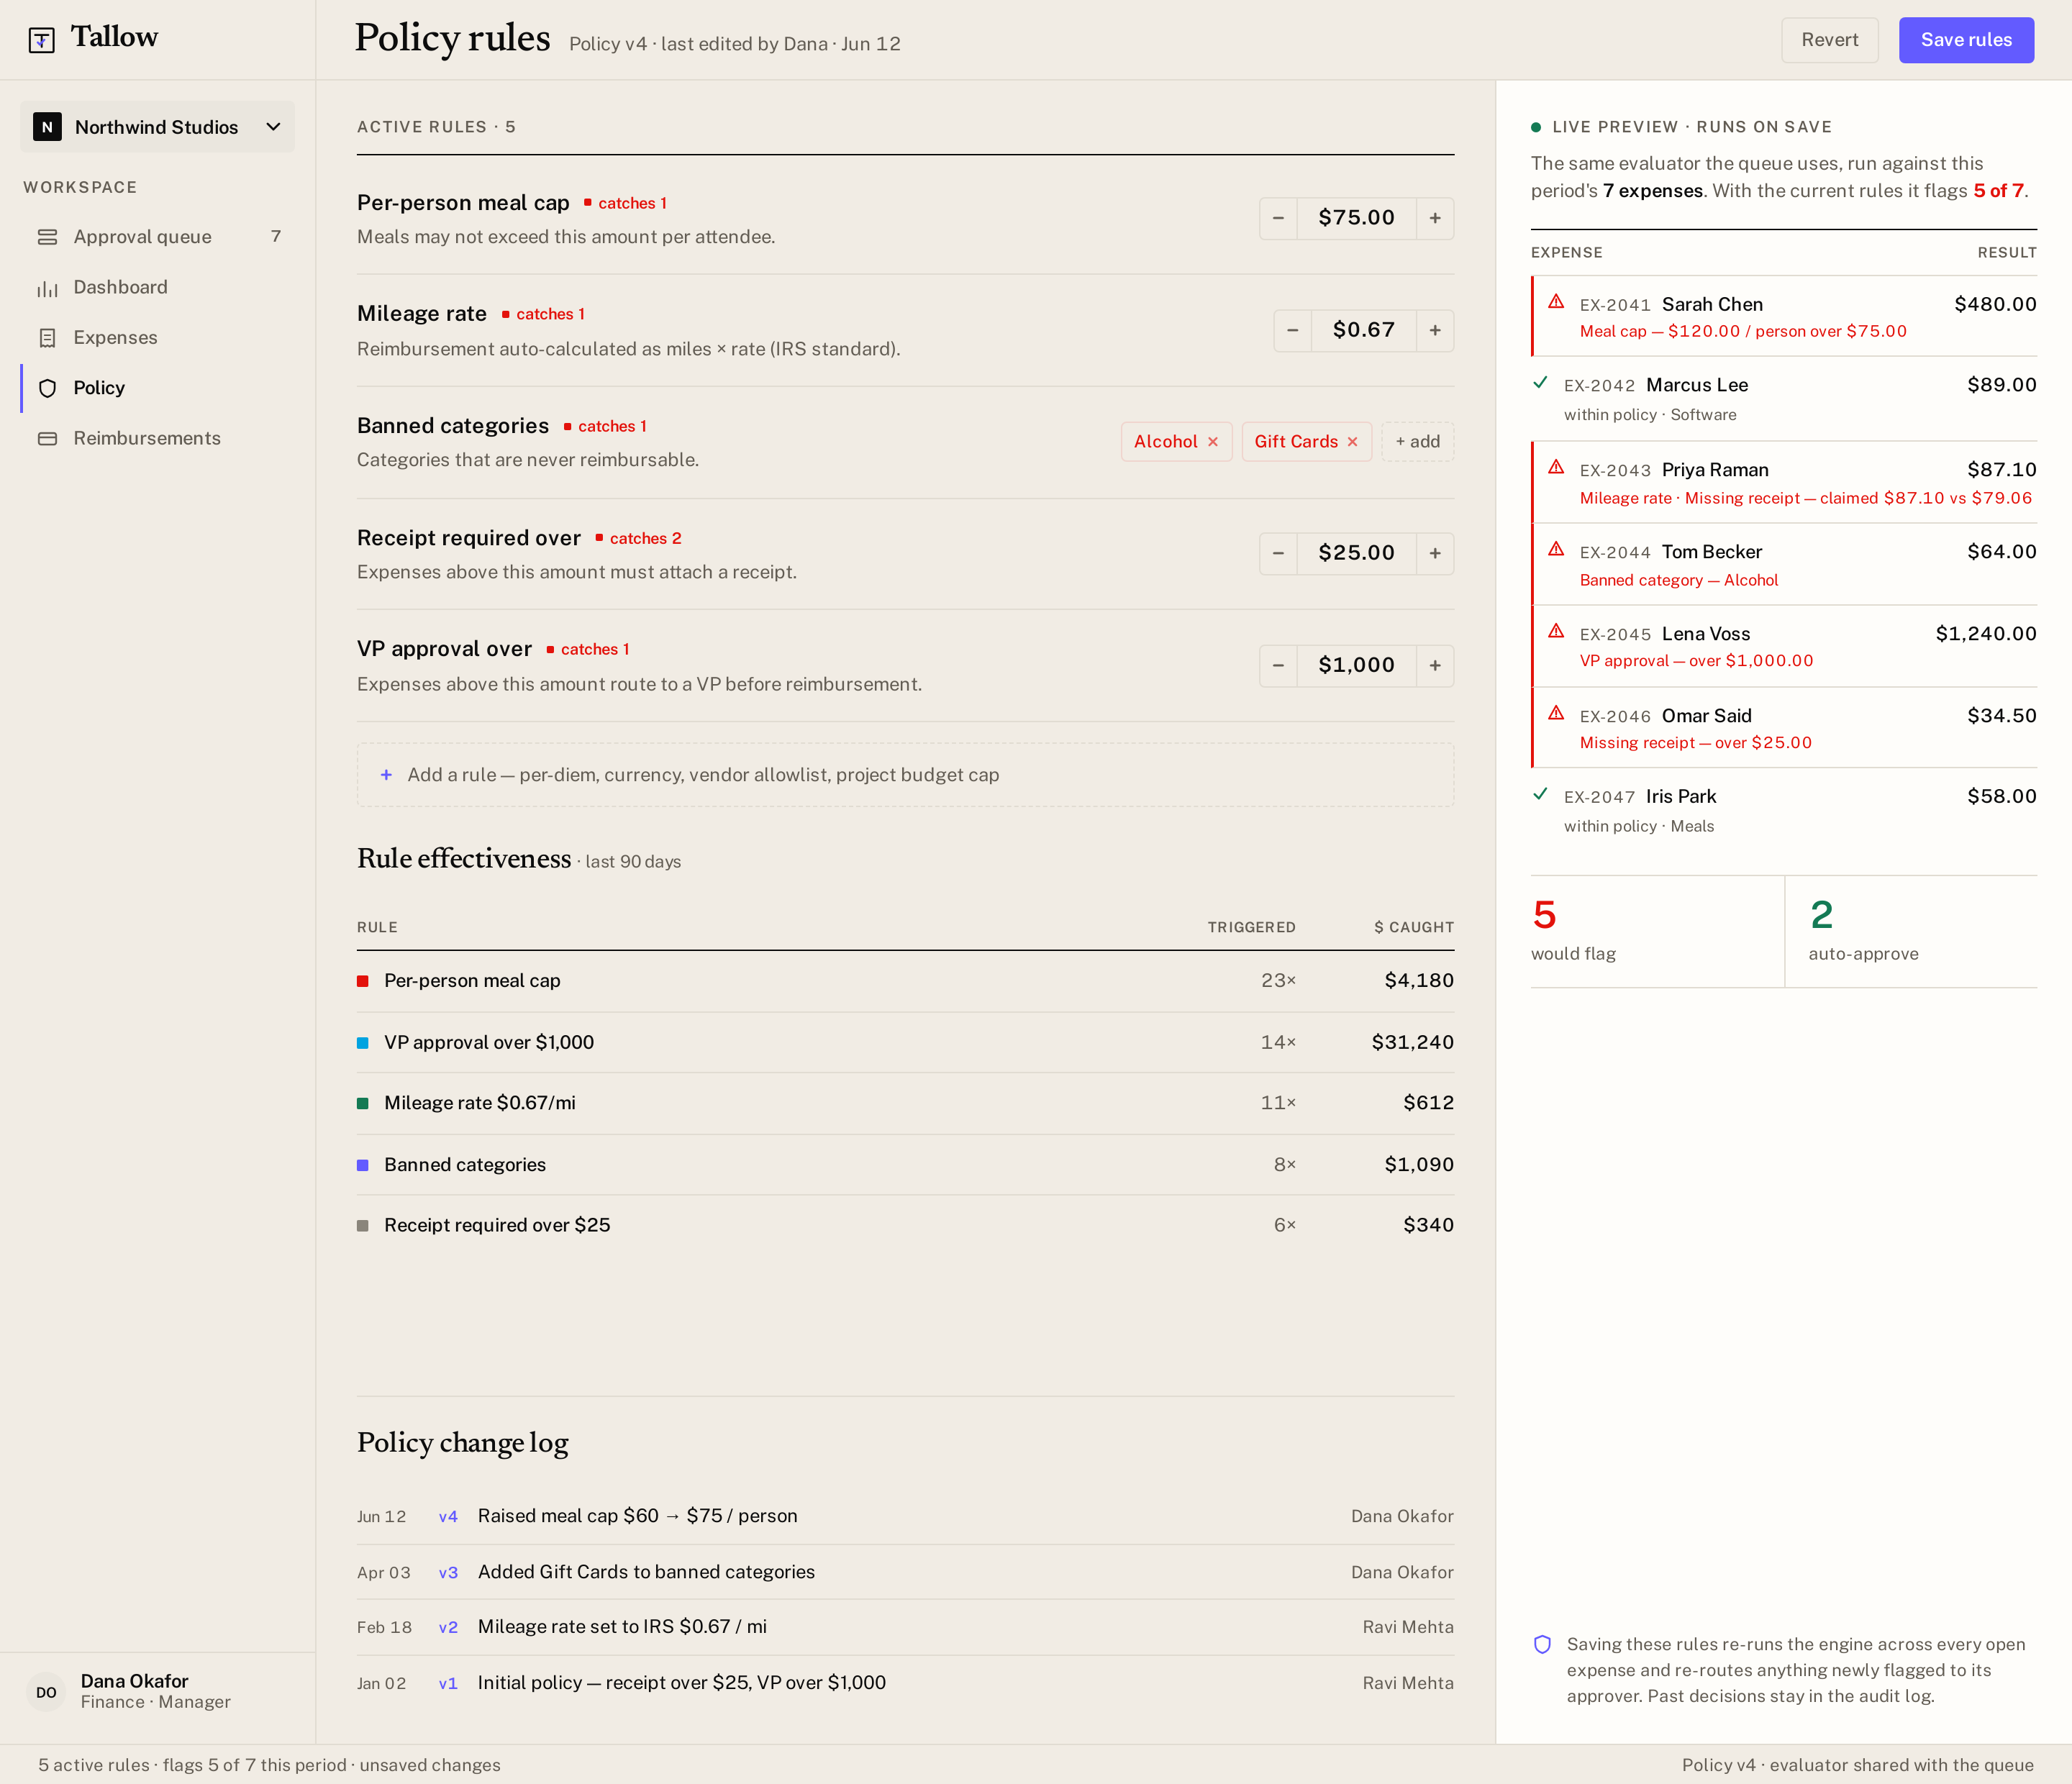Viewport: 2072px width, 1784px height.
Task: Click the 'unsaved changes' status bar text
Action: pos(430,1765)
